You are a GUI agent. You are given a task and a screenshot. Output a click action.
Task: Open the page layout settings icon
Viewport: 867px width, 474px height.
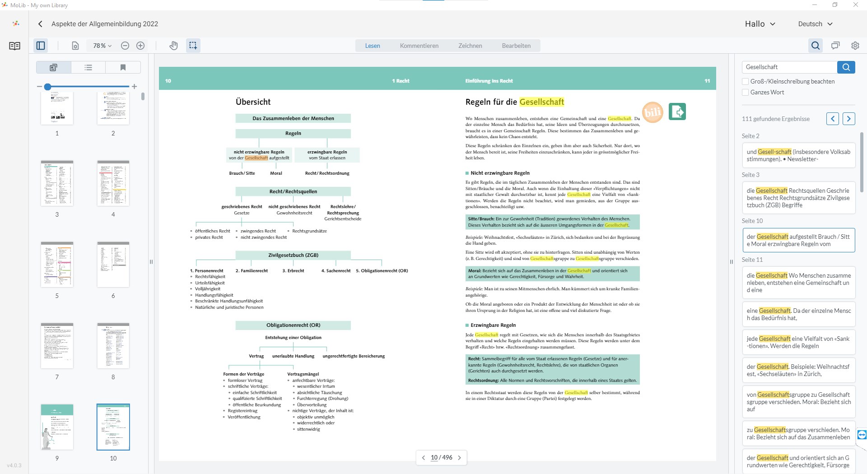[x=75, y=46]
